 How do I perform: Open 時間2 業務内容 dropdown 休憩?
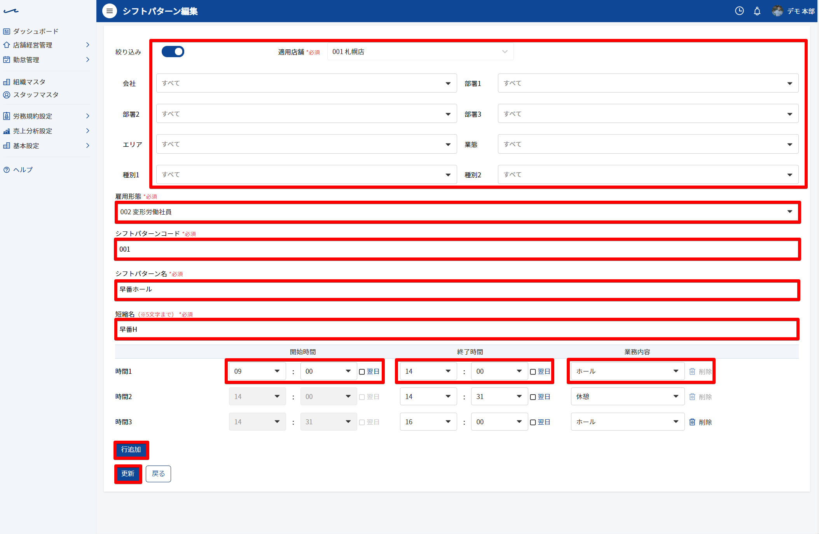(628, 397)
